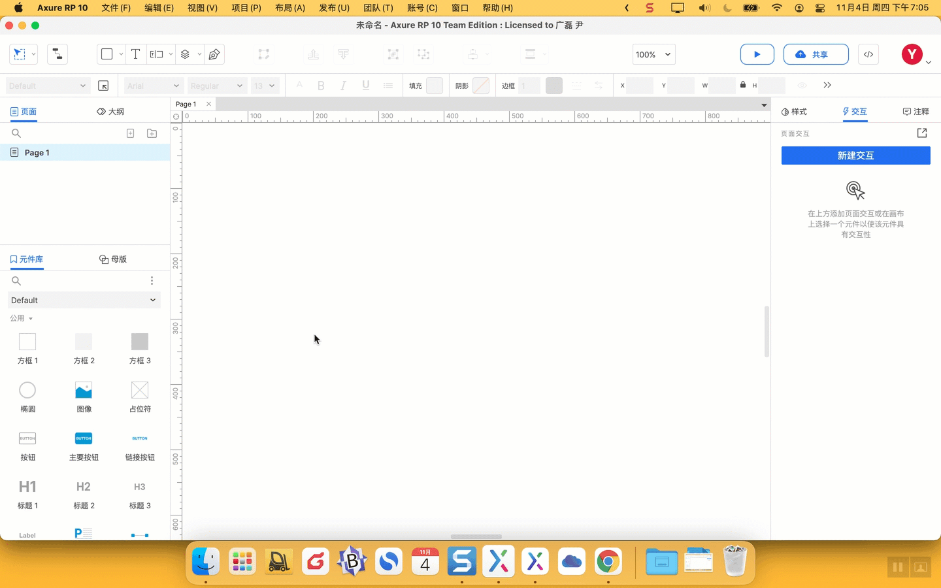Open Finder from the dock
Image resolution: width=941 pixels, height=588 pixels.
click(206, 561)
